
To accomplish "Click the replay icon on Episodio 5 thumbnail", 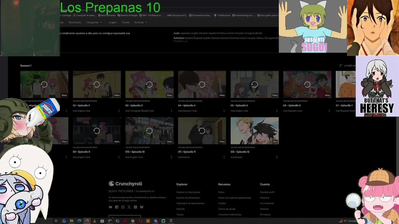I will 254,84.
